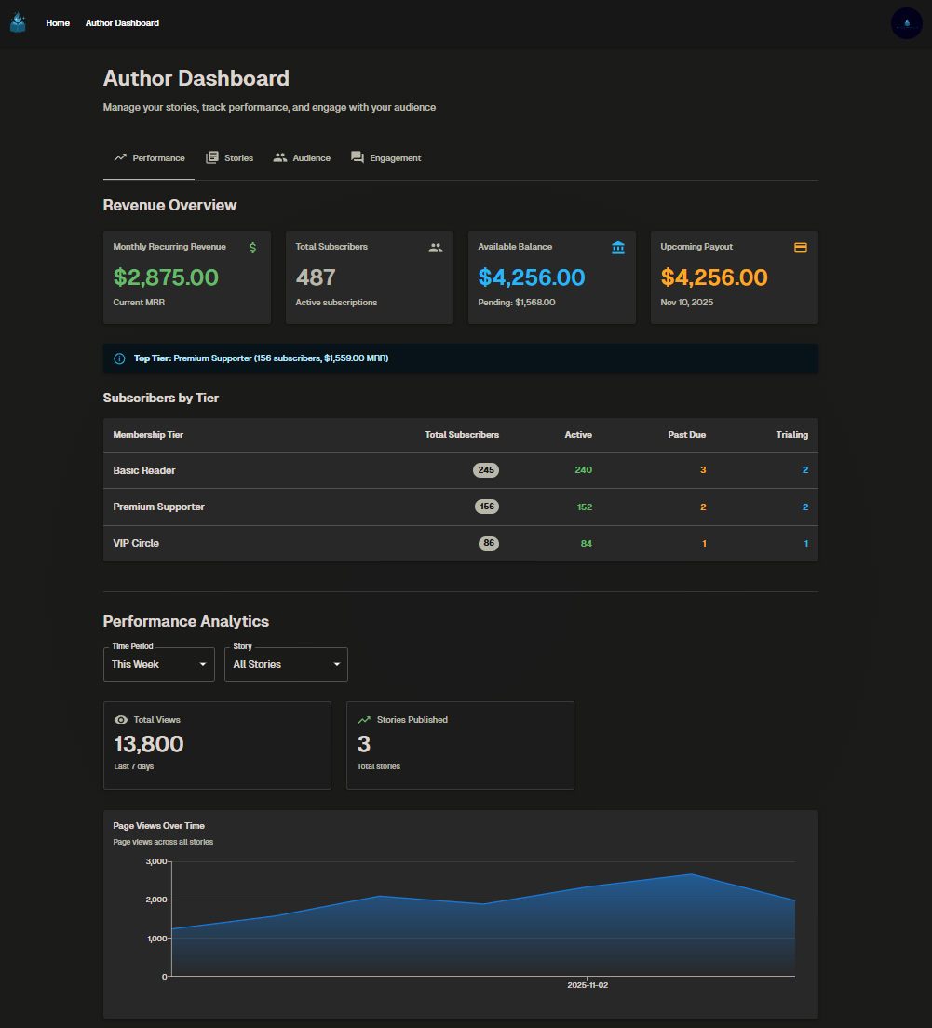Viewport: 932px width, 1028px height.
Task: Click the card icon on Upcoming Payout card
Action: tap(800, 247)
